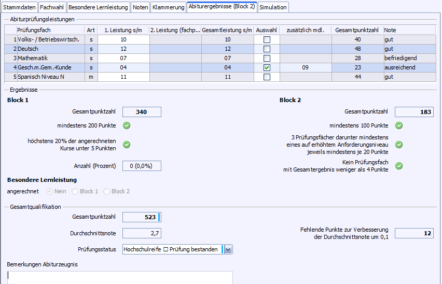Switch to the Simulation tab
The width and height of the screenshot is (442, 284).
[x=272, y=7]
